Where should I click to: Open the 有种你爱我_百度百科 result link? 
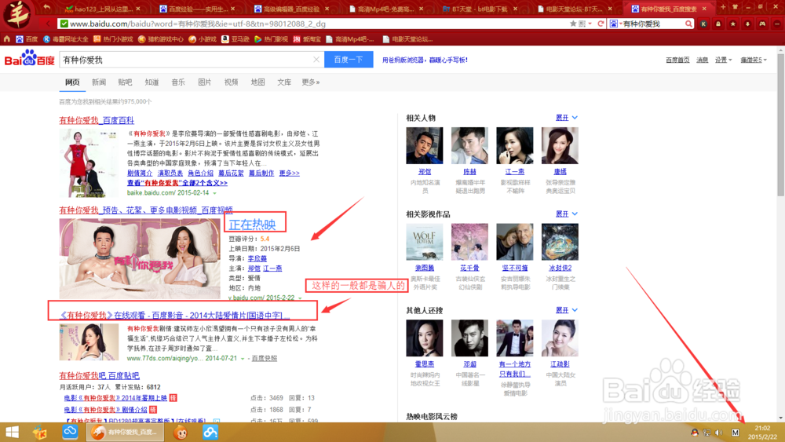(x=97, y=120)
